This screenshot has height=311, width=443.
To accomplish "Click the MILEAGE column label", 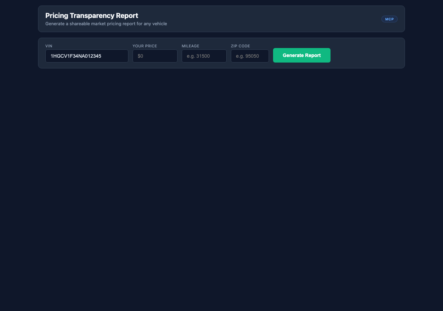I will pyautogui.click(x=190, y=46).
